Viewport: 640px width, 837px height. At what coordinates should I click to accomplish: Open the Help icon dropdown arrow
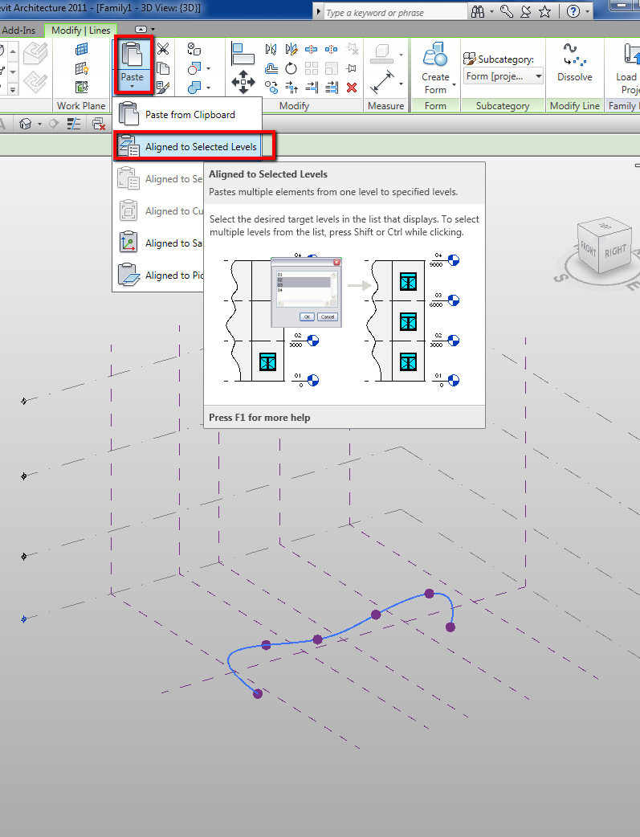(x=587, y=12)
